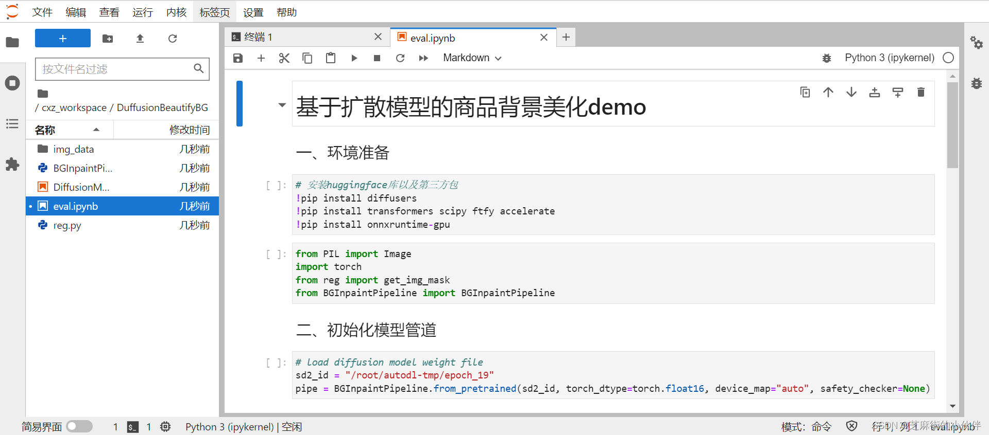
Task: Insert a cell below this cell
Action: coord(898,92)
